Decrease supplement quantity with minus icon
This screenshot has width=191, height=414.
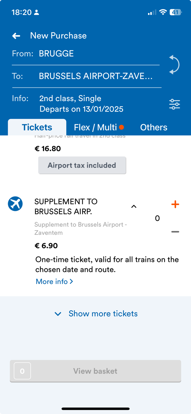click(x=175, y=232)
